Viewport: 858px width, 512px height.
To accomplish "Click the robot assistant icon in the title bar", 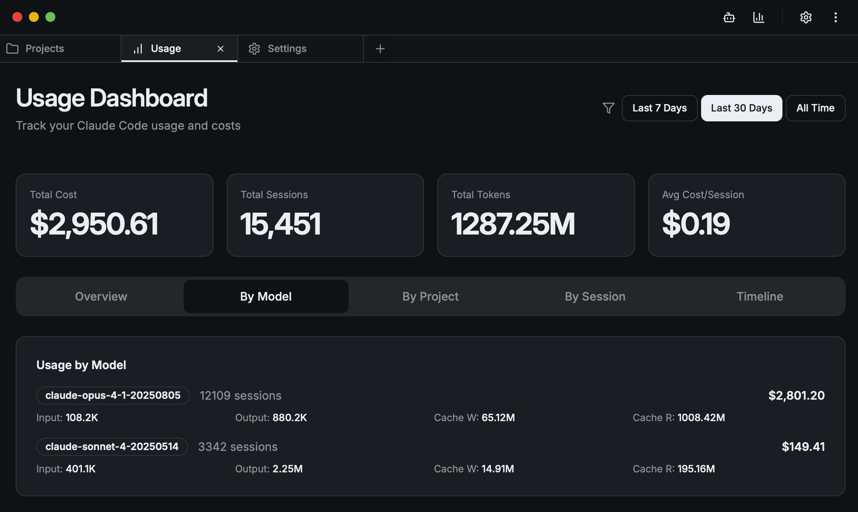I will (x=729, y=17).
